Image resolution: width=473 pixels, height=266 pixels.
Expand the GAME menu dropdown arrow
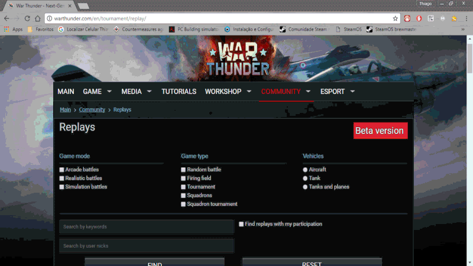pyautogui.click(x=109, y=91)
